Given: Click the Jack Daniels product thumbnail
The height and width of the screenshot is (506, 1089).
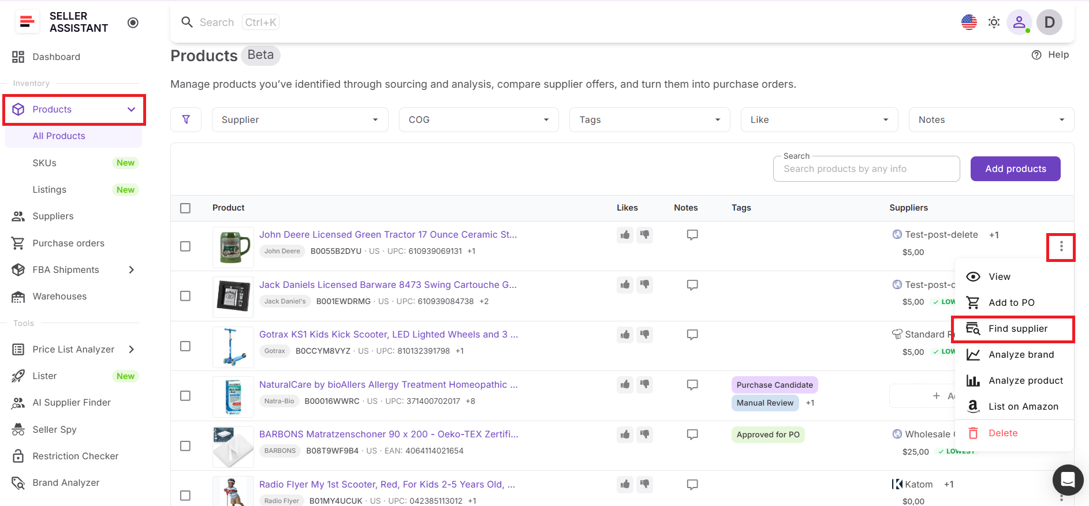Looking at the screenshot, I should [x=233, y=297].
